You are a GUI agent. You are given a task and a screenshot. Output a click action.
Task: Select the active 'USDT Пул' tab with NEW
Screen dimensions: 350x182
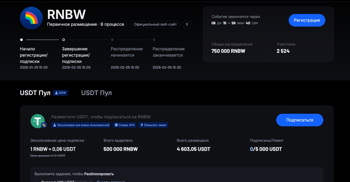pyautogui.click(x=35, y=93)
